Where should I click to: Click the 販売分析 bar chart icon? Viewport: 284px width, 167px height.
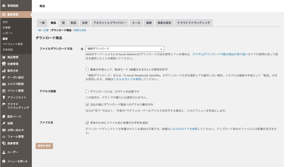[x=4, y=71]
